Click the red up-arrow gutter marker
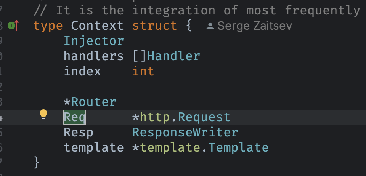This screenshot has width=366, height=176. pos(17,26)
